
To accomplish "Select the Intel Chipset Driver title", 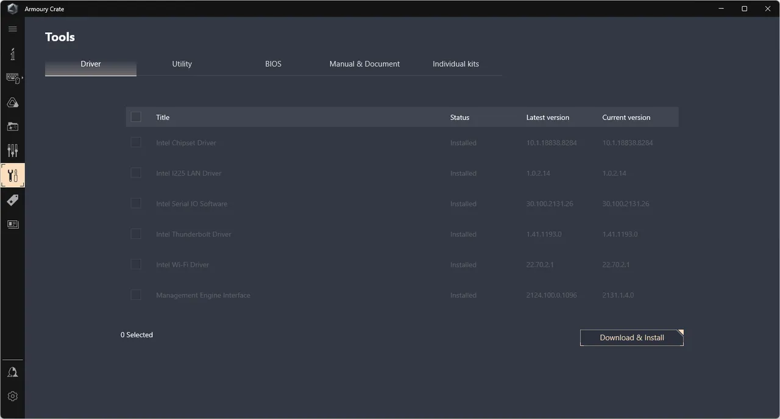I will click(x=186, y=143).
